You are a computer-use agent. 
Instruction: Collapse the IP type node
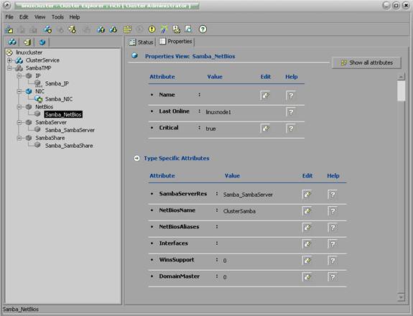point(19,76)
